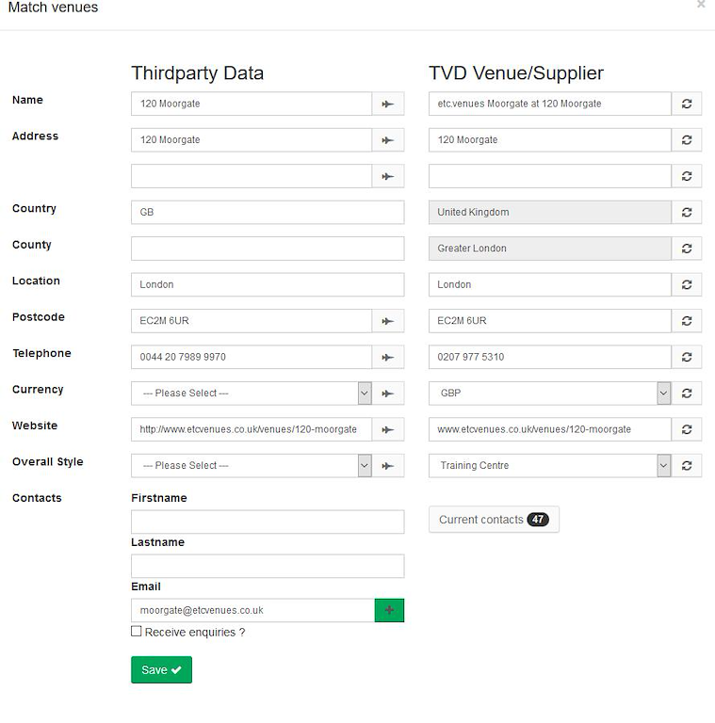Add contact with green plus button

(x=389, y=610)
